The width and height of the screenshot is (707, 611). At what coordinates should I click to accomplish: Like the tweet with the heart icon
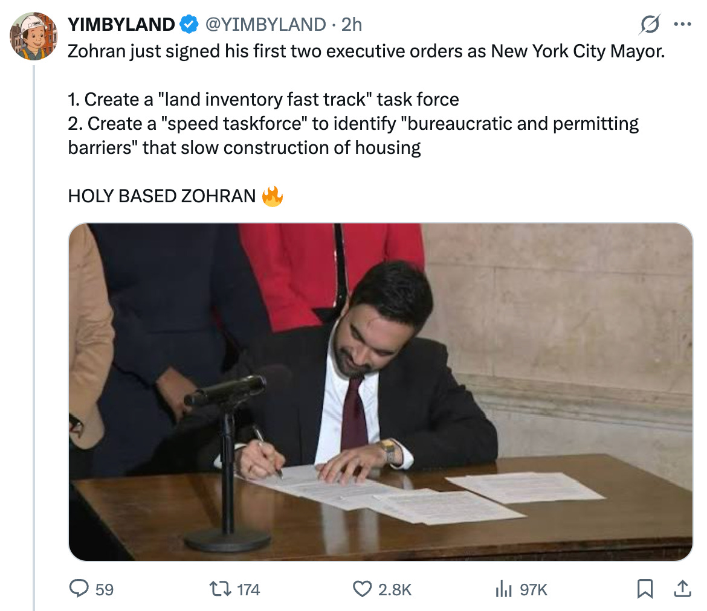pyautogui.click(x=362, y=589)
